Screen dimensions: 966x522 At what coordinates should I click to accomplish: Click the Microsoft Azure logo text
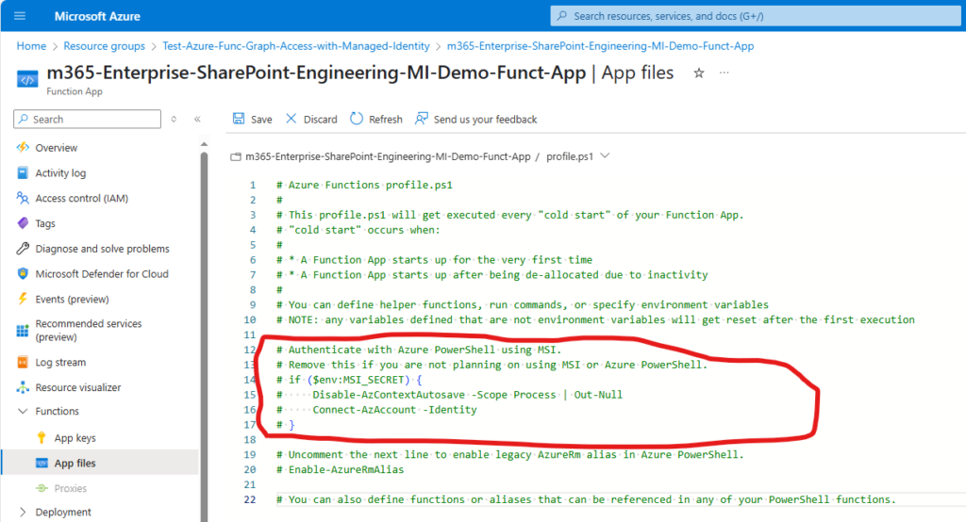pyautogui.click(x=97, y=16)
